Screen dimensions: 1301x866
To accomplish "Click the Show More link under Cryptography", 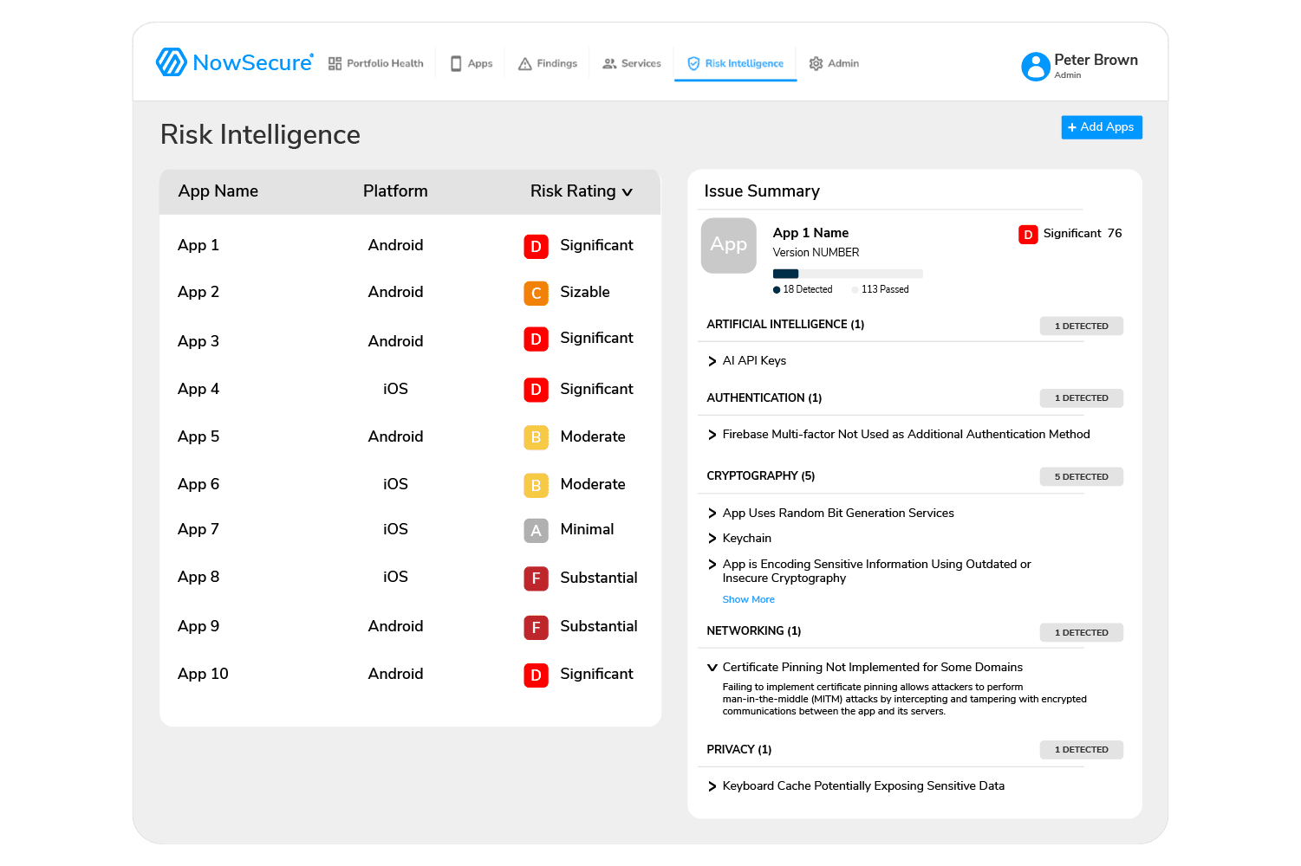I will click(749, 599).
